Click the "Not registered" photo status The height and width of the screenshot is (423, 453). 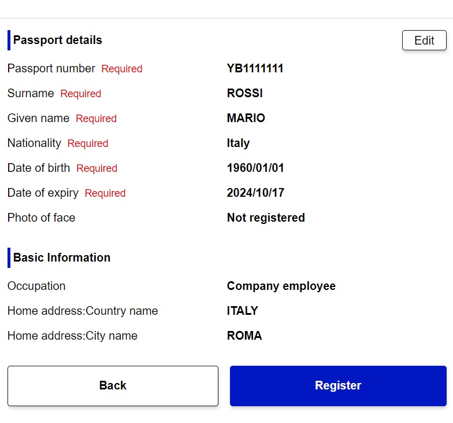pyautogui.click(x=265, y=218)
